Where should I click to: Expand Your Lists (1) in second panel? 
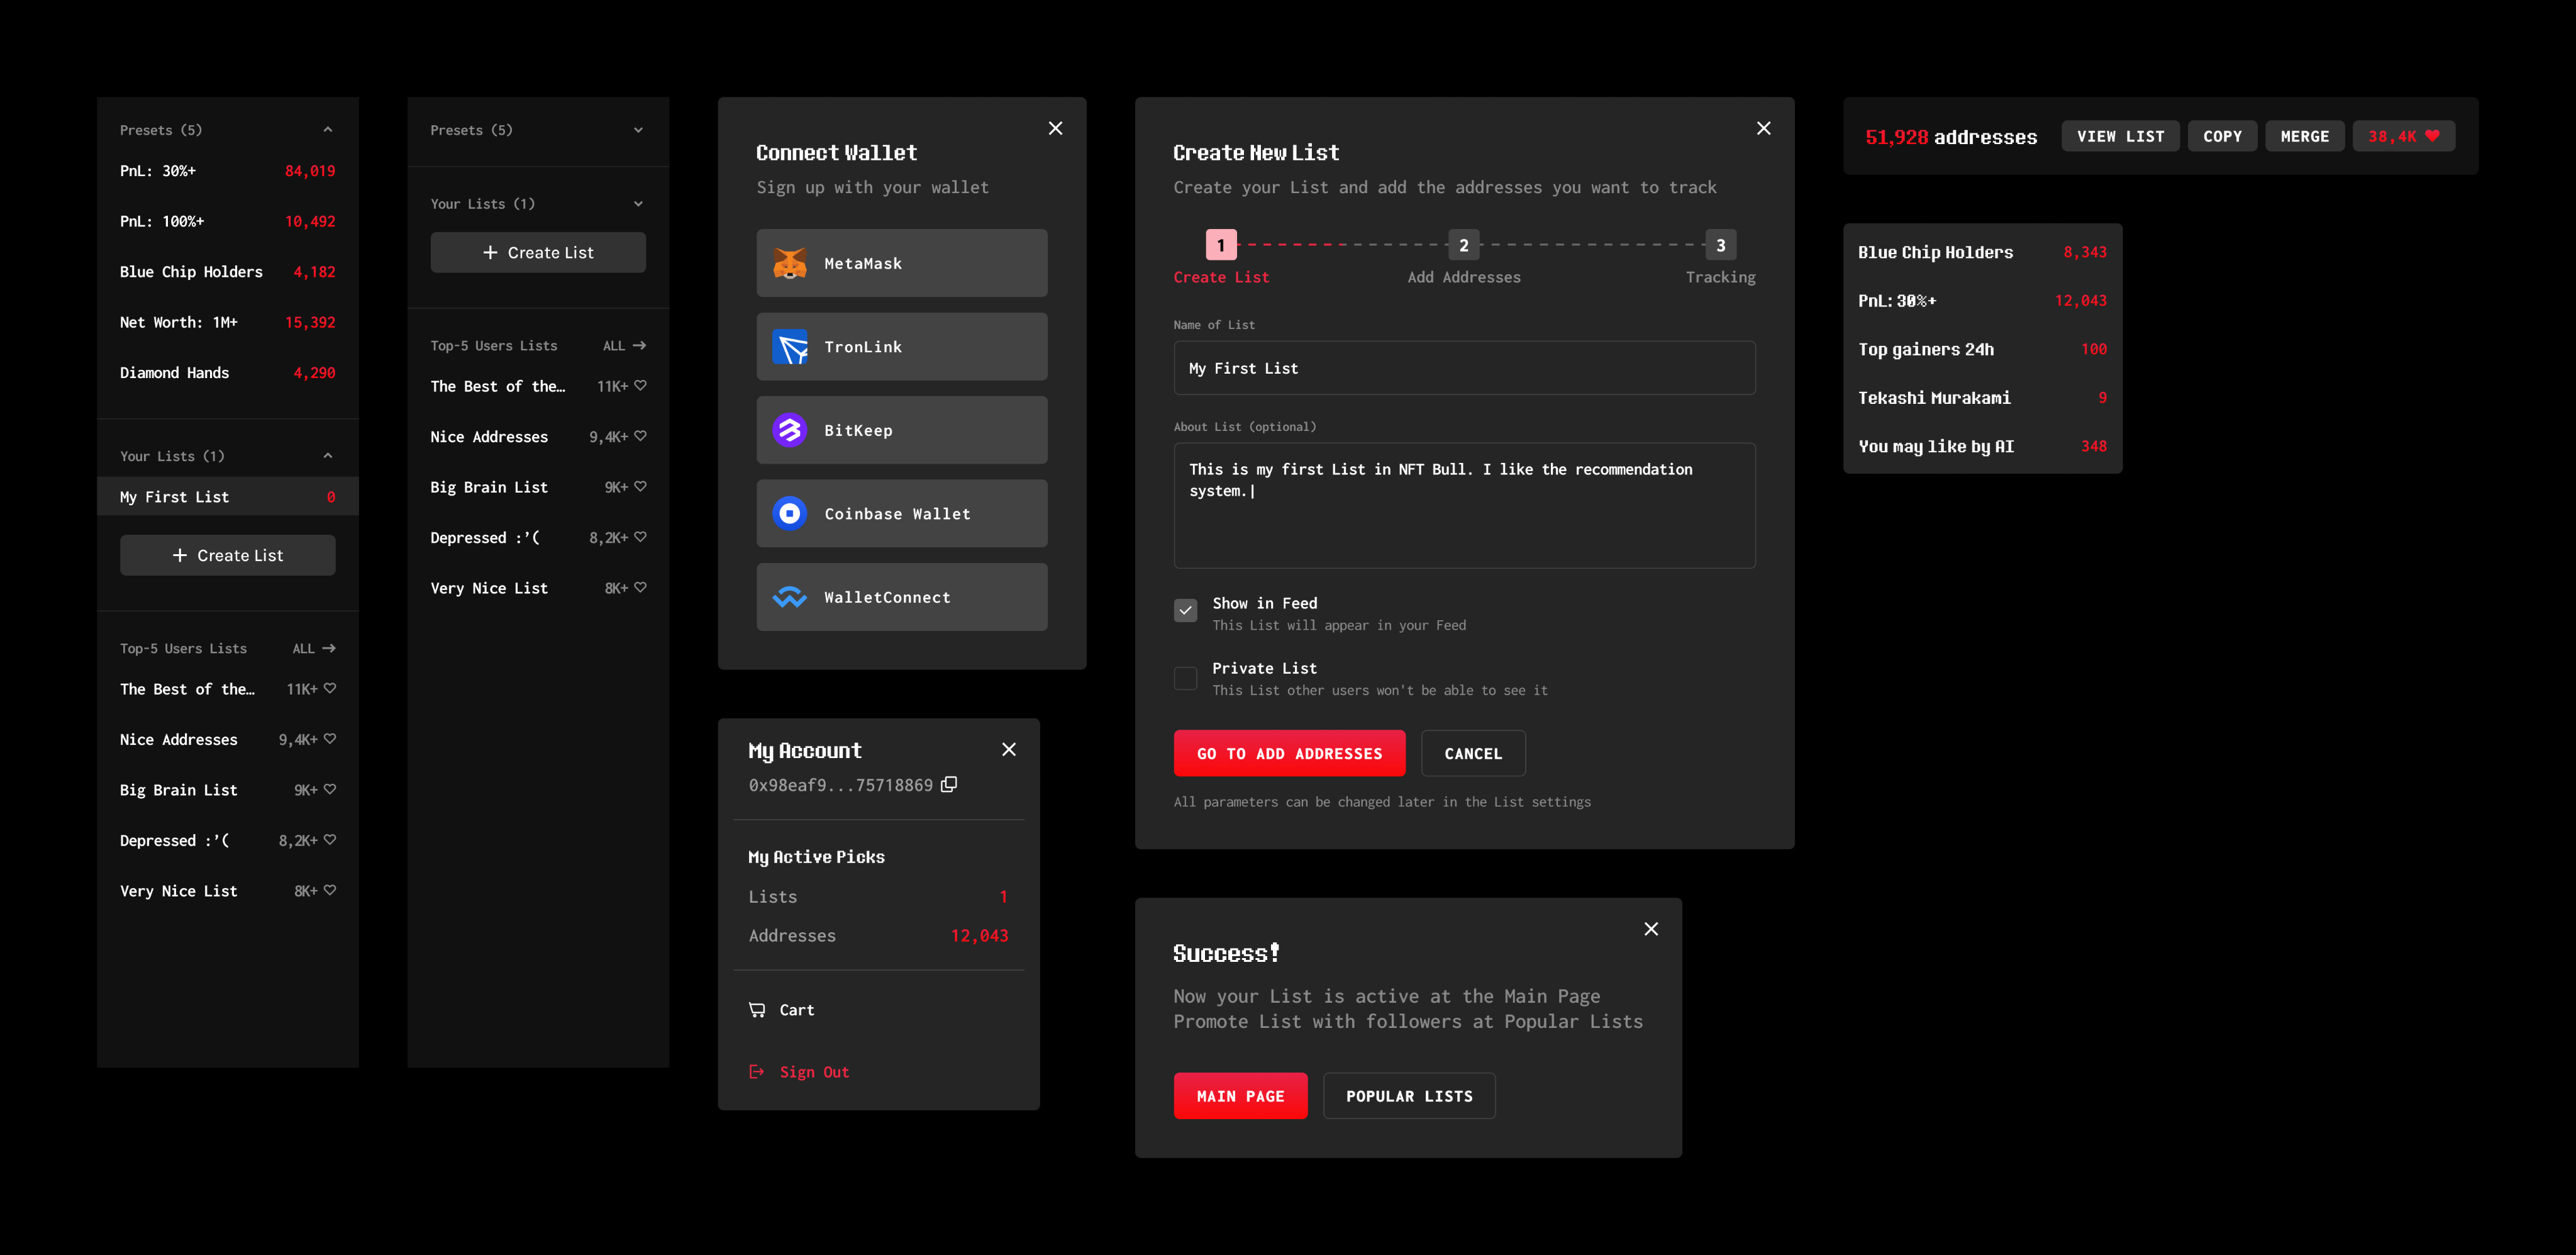coord(638,204)
